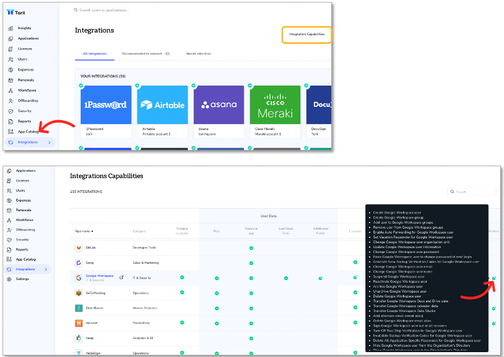
Task: Open the Asana integration card
Action: (219, 112)
